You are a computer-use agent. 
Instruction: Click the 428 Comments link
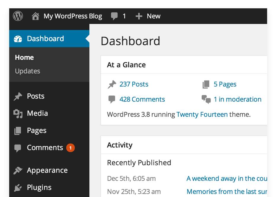point(142,99)
